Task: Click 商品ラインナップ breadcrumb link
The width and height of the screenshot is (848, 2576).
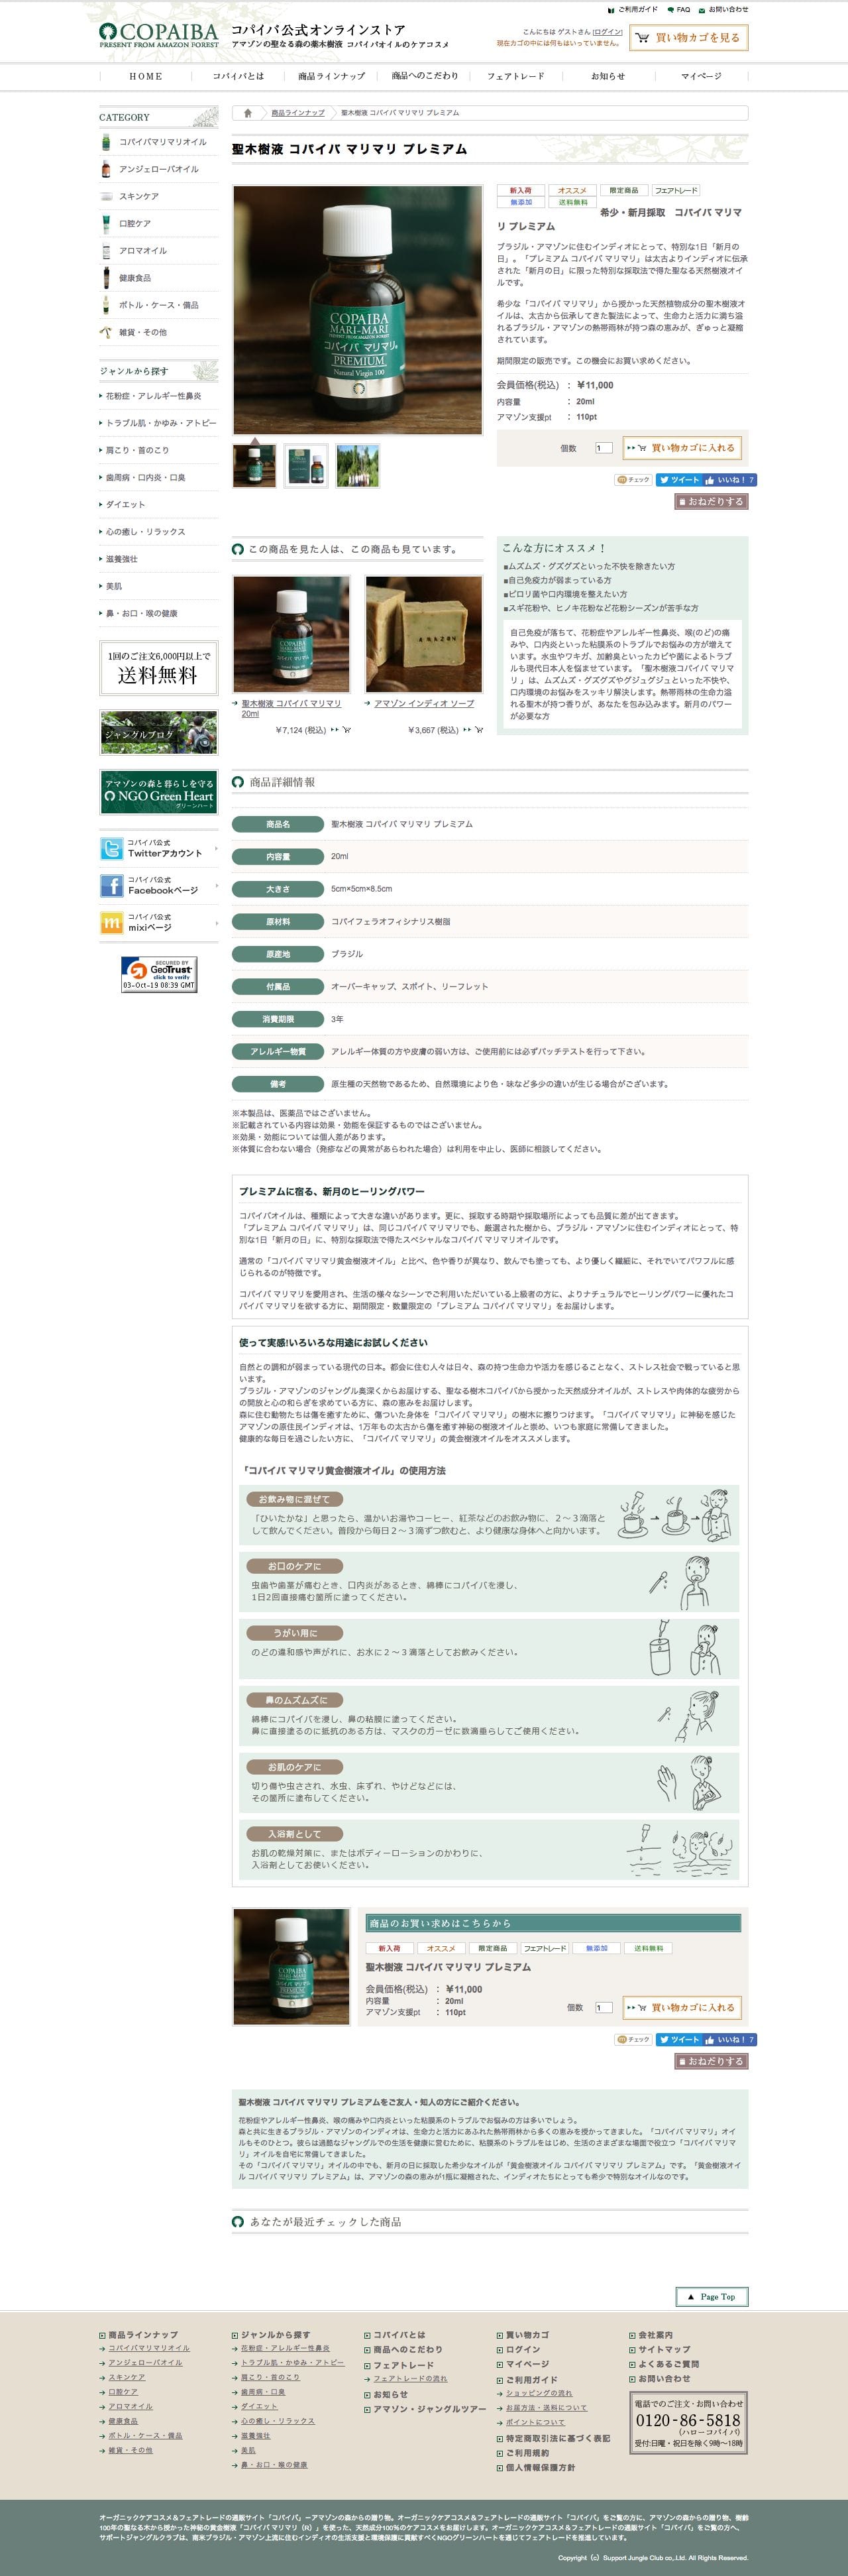Action: coord(297,113)
